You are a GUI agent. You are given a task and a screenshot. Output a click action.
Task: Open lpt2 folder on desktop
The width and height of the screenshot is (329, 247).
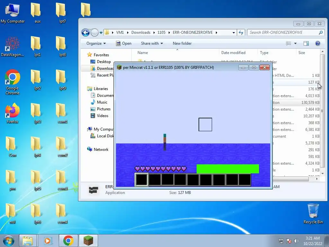pyautogui.click(x=37, y=80)
